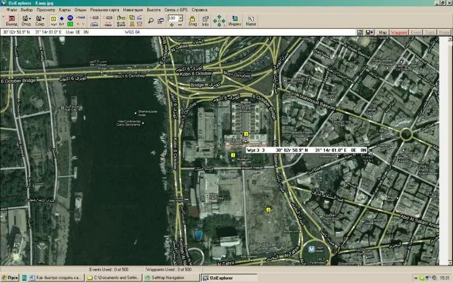Toggle the Drag map lock button
453x283 pixels.
[x=193, y=21]
